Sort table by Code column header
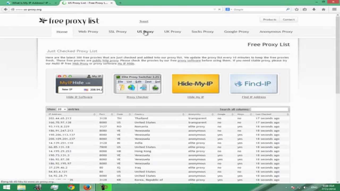 124,114
